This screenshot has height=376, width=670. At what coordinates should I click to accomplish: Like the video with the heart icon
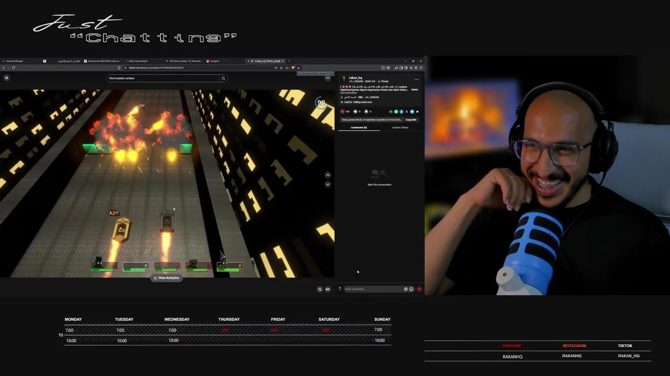pos(343,112)
